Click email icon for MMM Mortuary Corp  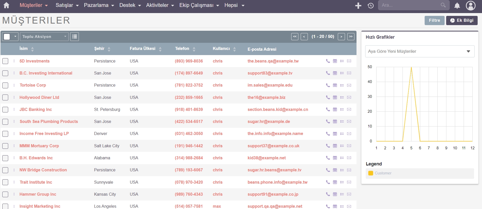pyautogui.click(x=349, y=146)
